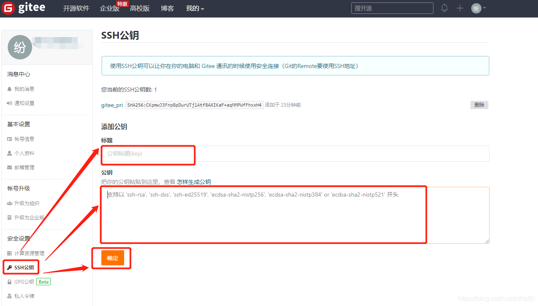Click the Gitee logo
This screenshot has width=538, height=306.
(x=24, y=8)
